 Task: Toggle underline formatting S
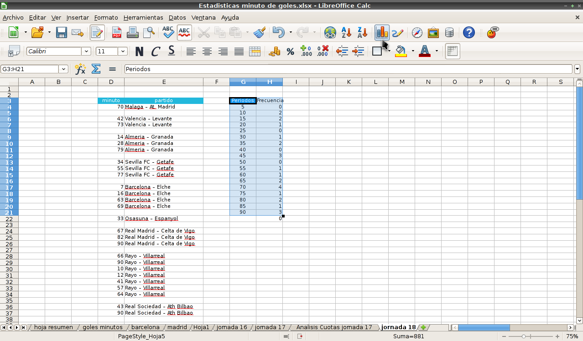click(x=172, y=52)
